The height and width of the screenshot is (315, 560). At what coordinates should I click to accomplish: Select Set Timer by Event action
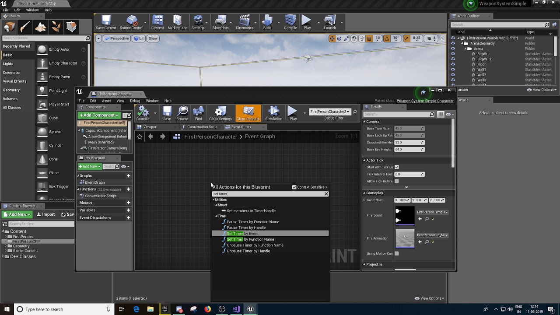pos(270,234)
